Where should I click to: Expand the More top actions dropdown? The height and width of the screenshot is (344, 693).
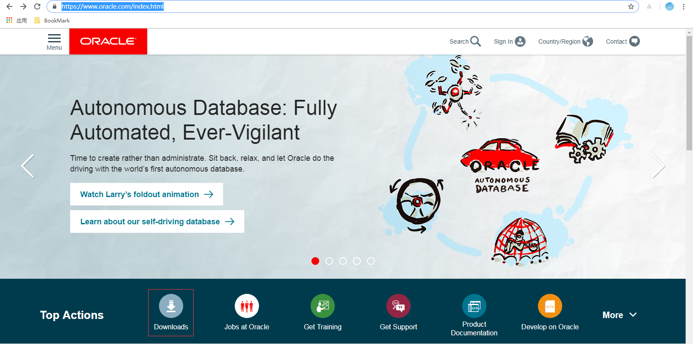(x=619, y=315)
